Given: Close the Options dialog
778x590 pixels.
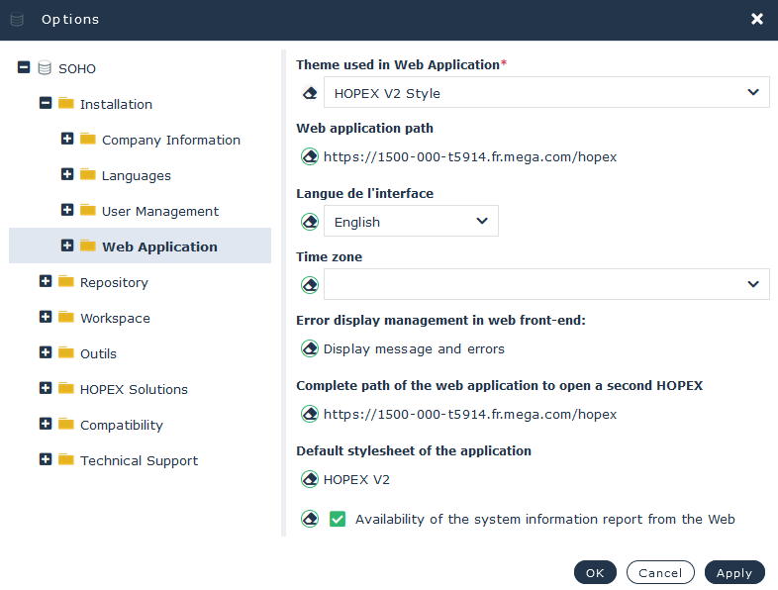Looking at the screenshot, I should (757, 19).
